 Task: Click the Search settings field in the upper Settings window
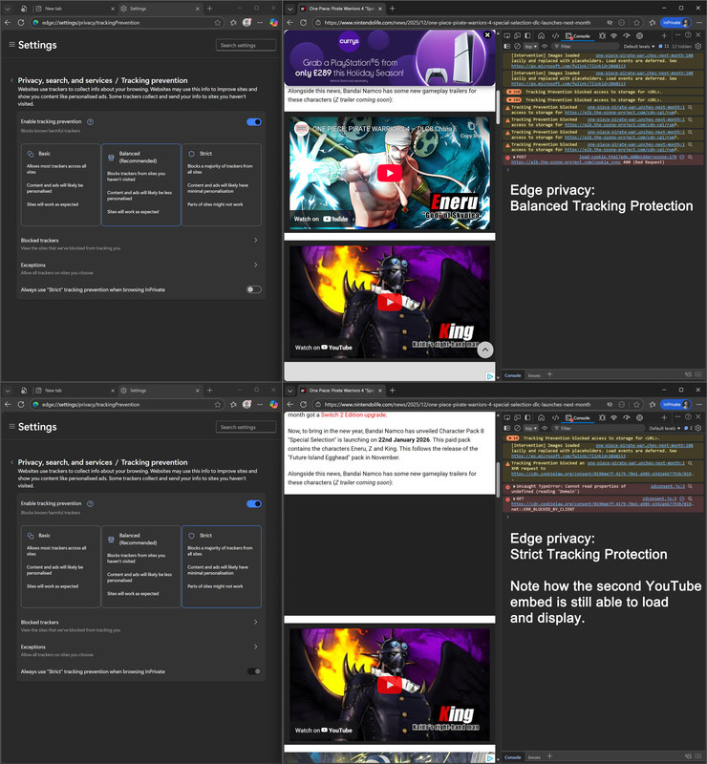(x=246, y=45)
